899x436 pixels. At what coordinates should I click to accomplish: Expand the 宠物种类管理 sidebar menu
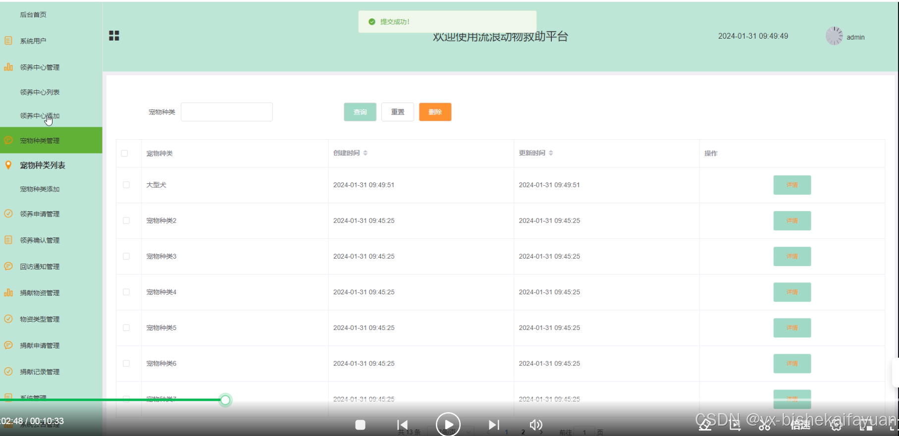pyautogui.click(x=51, y=140)
